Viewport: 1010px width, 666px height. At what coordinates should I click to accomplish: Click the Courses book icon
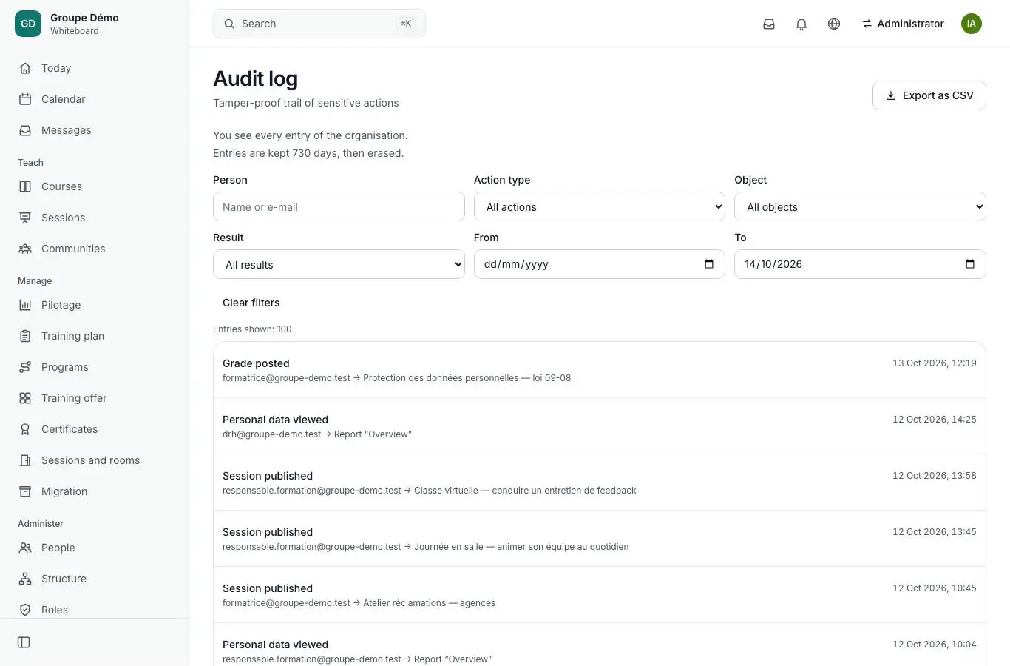tap(25, 186)
